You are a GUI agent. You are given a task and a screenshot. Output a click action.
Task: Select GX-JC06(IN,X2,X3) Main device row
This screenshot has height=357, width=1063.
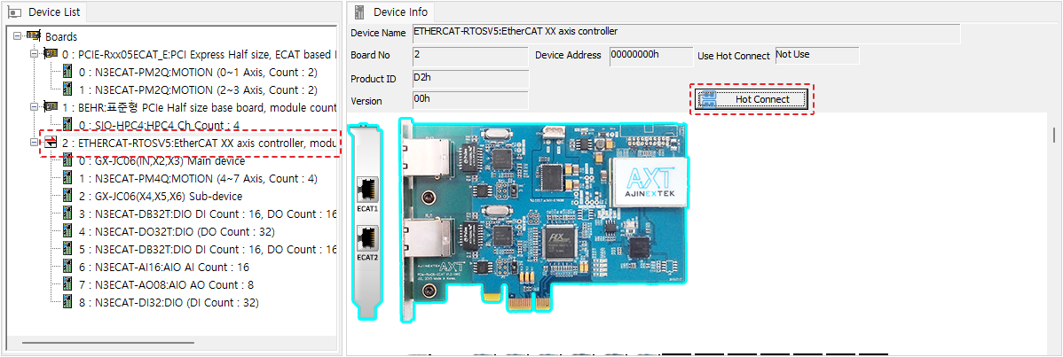(x=161, y=161)
